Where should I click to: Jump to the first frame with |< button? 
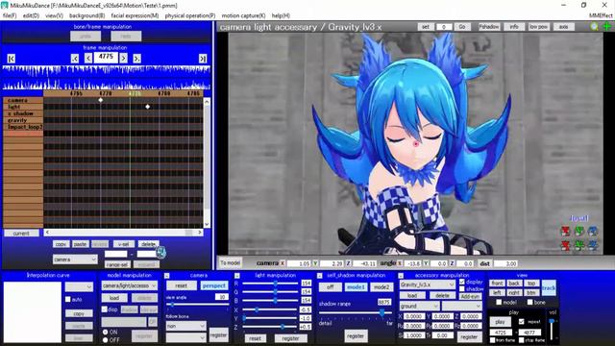(11, 59)
